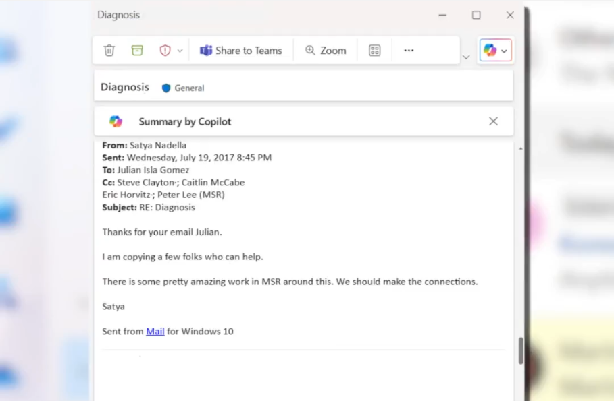Maximize the Diagnosis window
The height and width of the screenshot is (401, 614).
(x=476, y=15)
